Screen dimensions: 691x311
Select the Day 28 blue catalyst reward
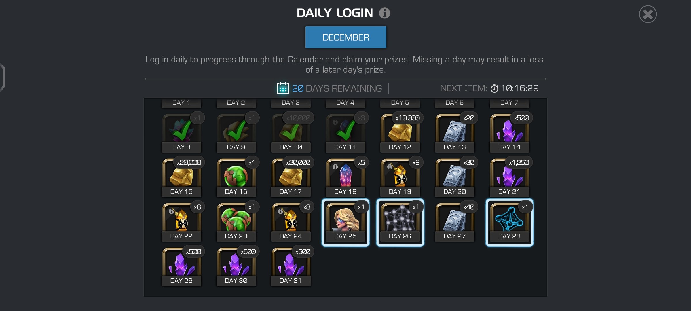point(509,222)
